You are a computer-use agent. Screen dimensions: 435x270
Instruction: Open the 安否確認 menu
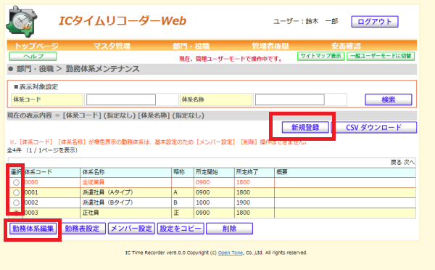point(346,46)
